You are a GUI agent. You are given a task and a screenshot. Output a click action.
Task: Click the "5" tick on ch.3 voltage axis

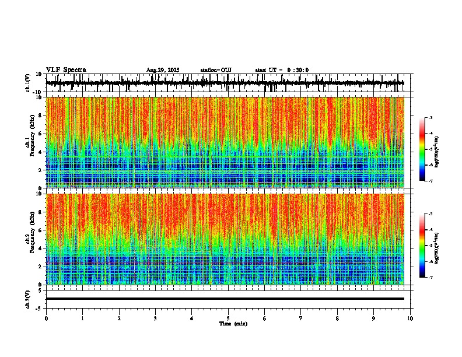(x=40, y=290)
